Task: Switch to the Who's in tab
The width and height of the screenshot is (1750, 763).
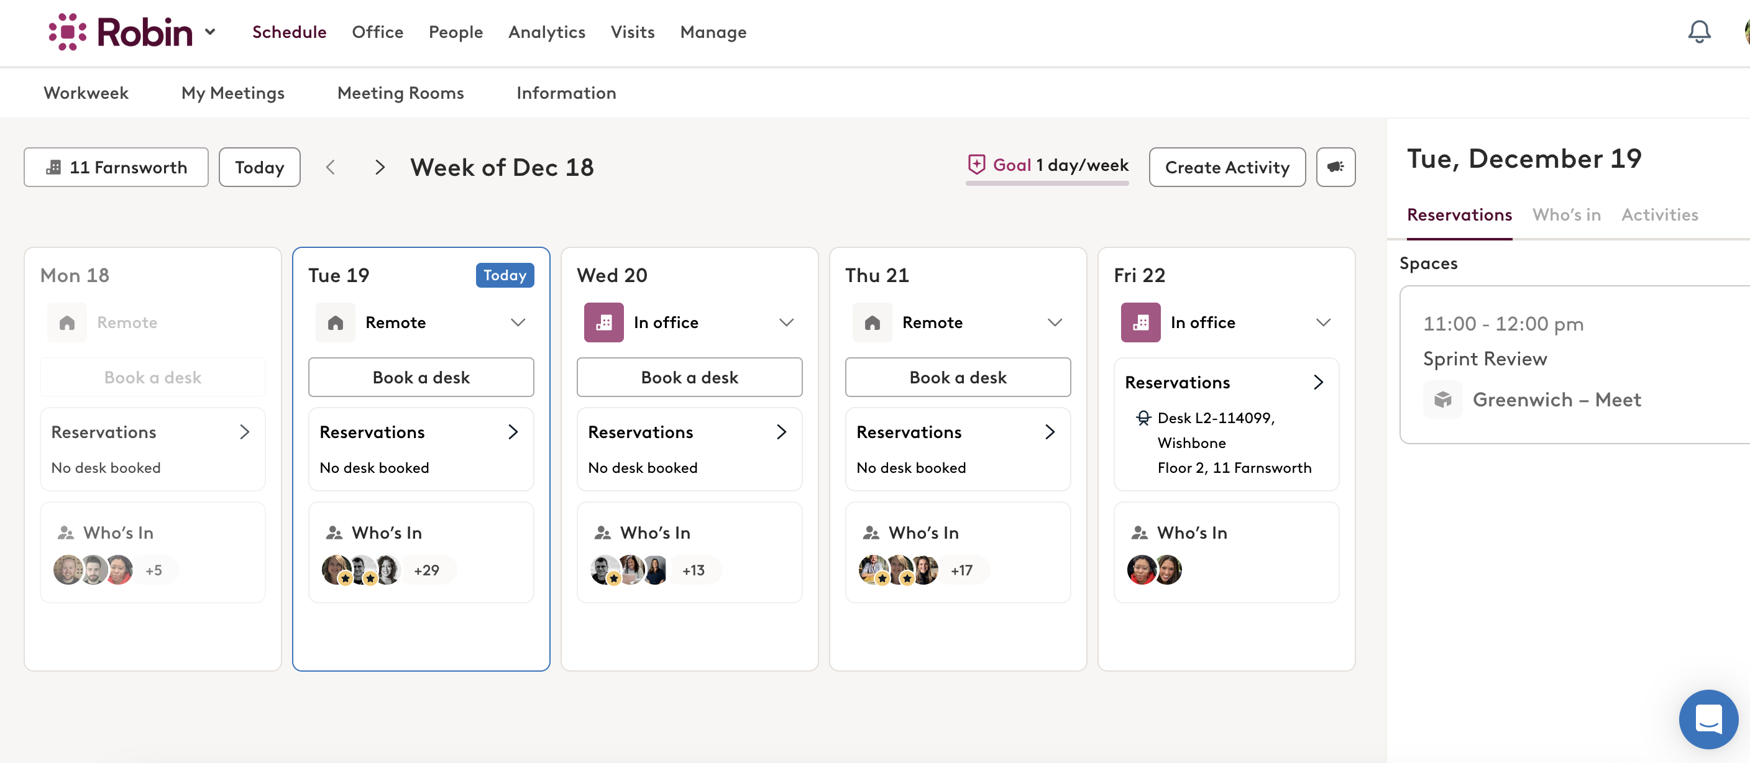Action: click(x=1566, y=215)
